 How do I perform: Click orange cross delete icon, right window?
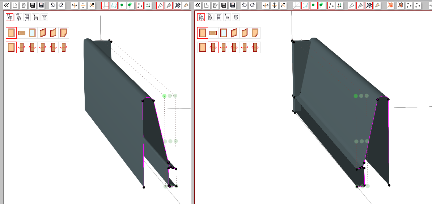pos(390,5)
